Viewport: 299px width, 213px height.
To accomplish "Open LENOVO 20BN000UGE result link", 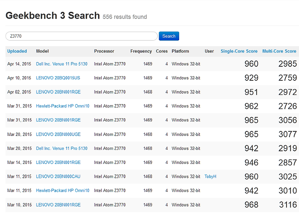I will coord(58,134).
